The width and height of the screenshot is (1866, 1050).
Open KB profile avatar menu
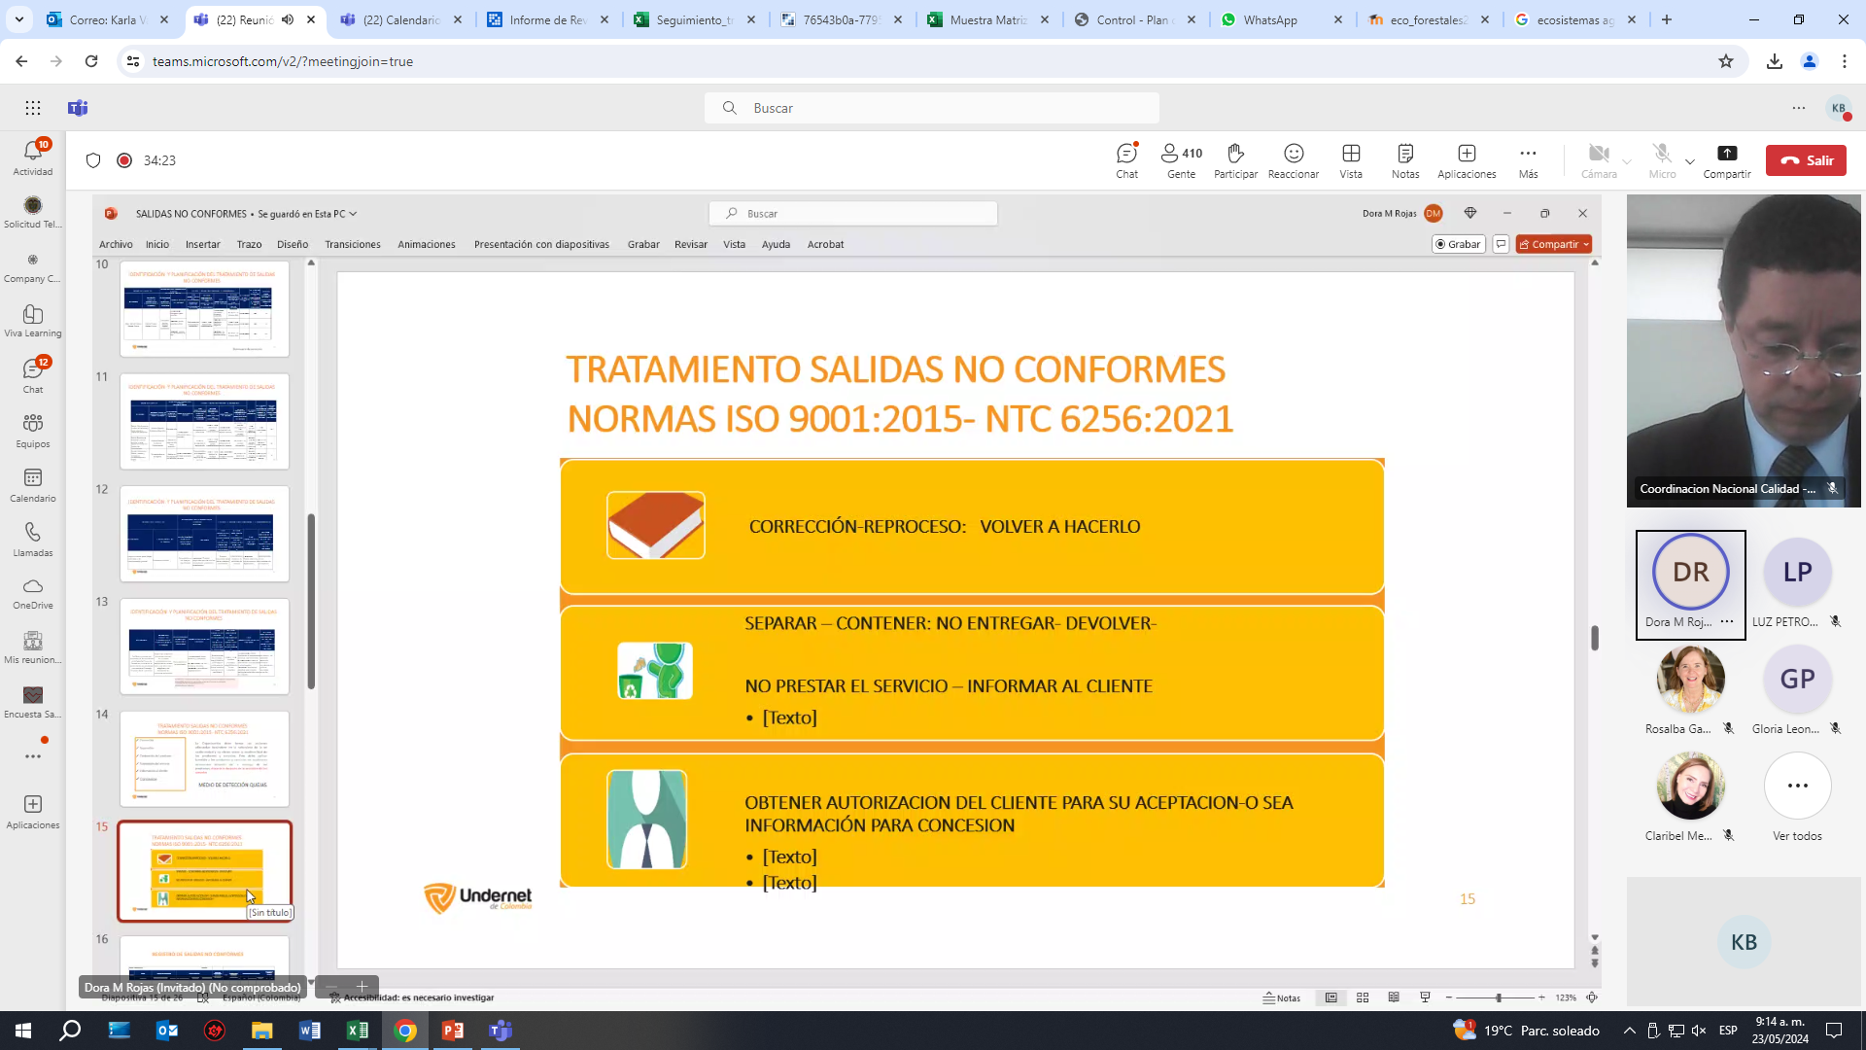[1839, 108]
